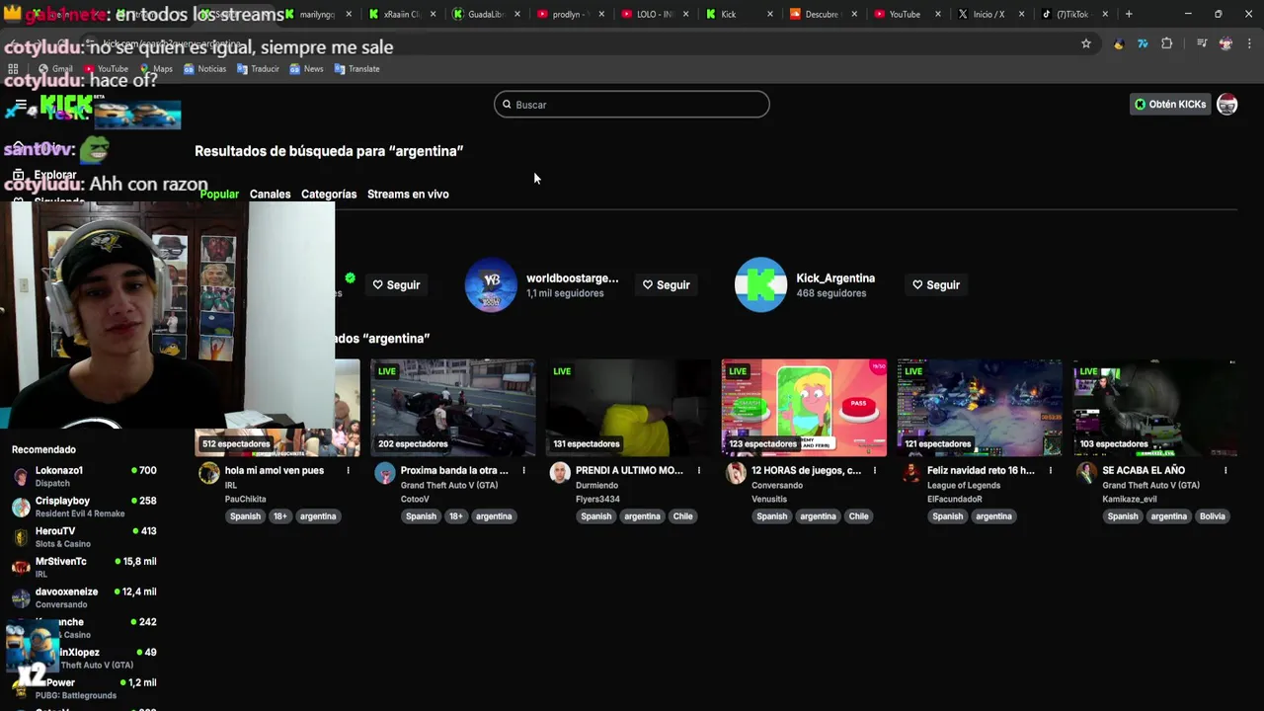This screenshot has height=711, width=1264.
Task: Open the Maps bookmark
Action: tap(156, 69)
